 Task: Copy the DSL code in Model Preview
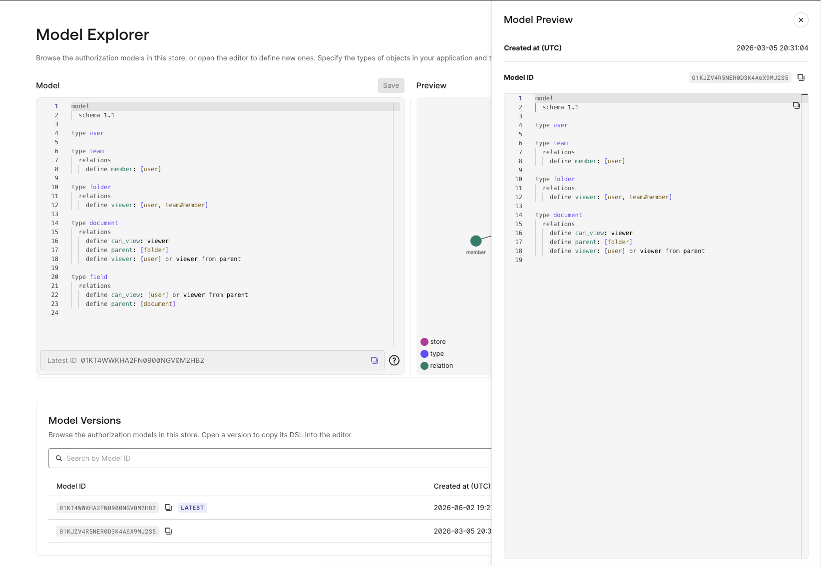click(797, 105)
